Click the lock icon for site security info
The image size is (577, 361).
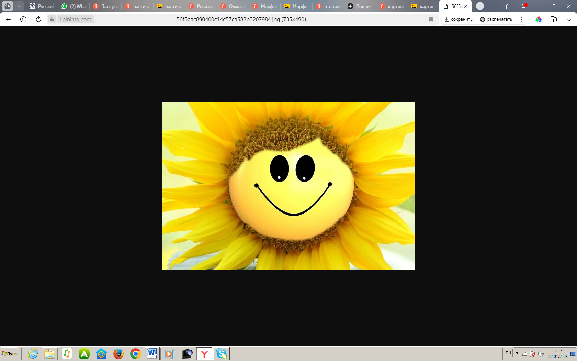[x=52, y=19]
